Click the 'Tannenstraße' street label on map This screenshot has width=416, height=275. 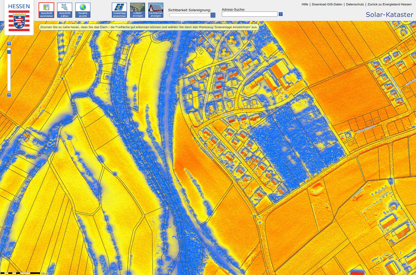coord(207,97)
